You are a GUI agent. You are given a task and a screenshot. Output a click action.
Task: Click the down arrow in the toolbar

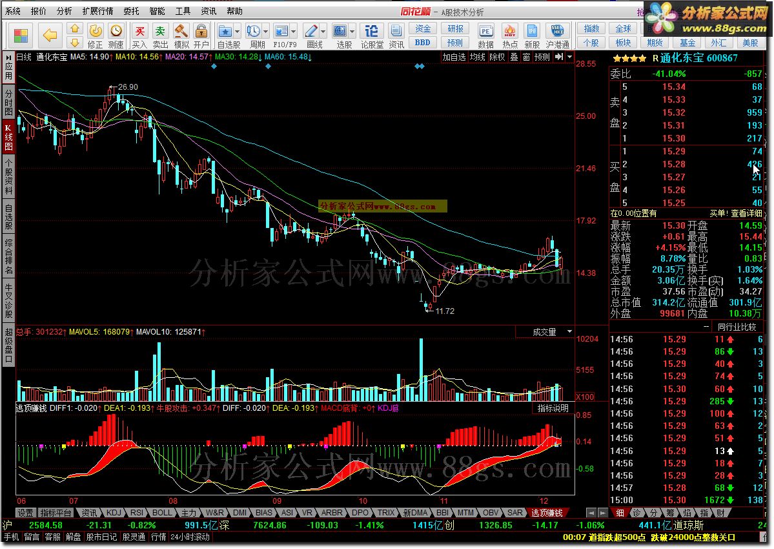75,43
